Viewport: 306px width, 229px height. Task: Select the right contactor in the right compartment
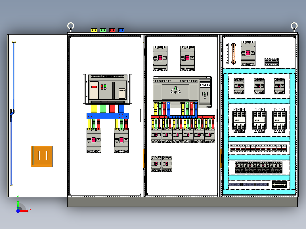pyautogui.click(x=279, y=120)
